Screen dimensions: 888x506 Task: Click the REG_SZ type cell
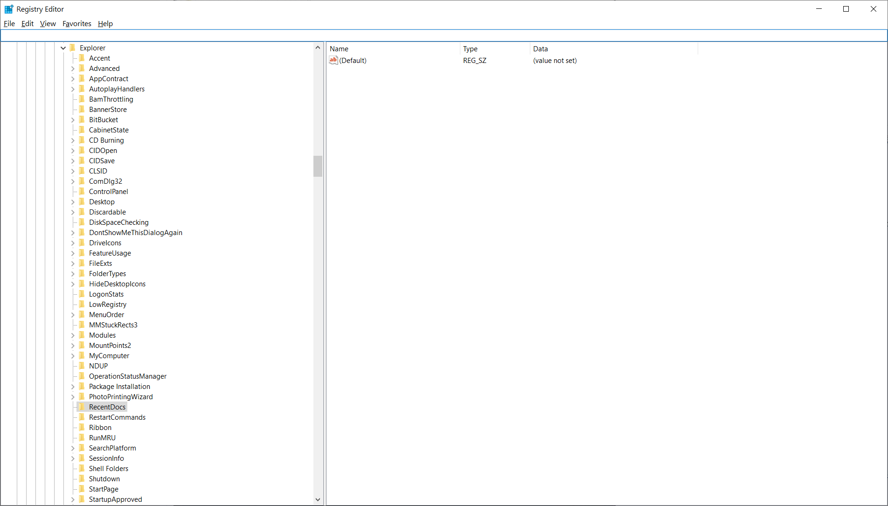pos(475,61)
